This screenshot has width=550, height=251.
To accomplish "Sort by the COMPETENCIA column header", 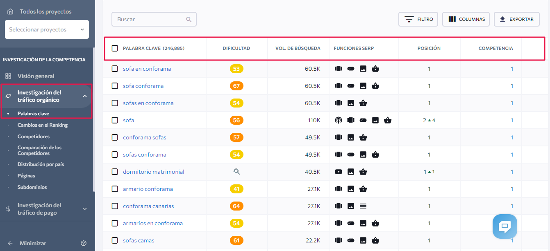I will [x=495, y=48].
